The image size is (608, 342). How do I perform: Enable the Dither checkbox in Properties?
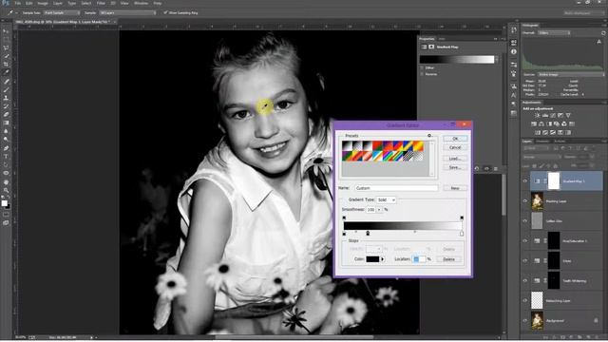click(422, 67)
